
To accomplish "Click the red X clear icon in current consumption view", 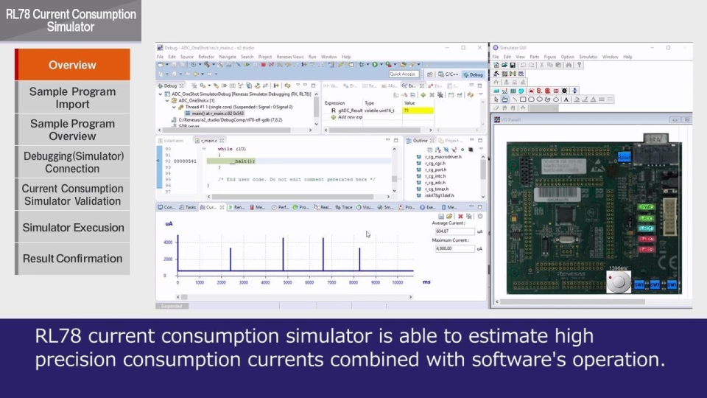I will (x=460, y=216).
